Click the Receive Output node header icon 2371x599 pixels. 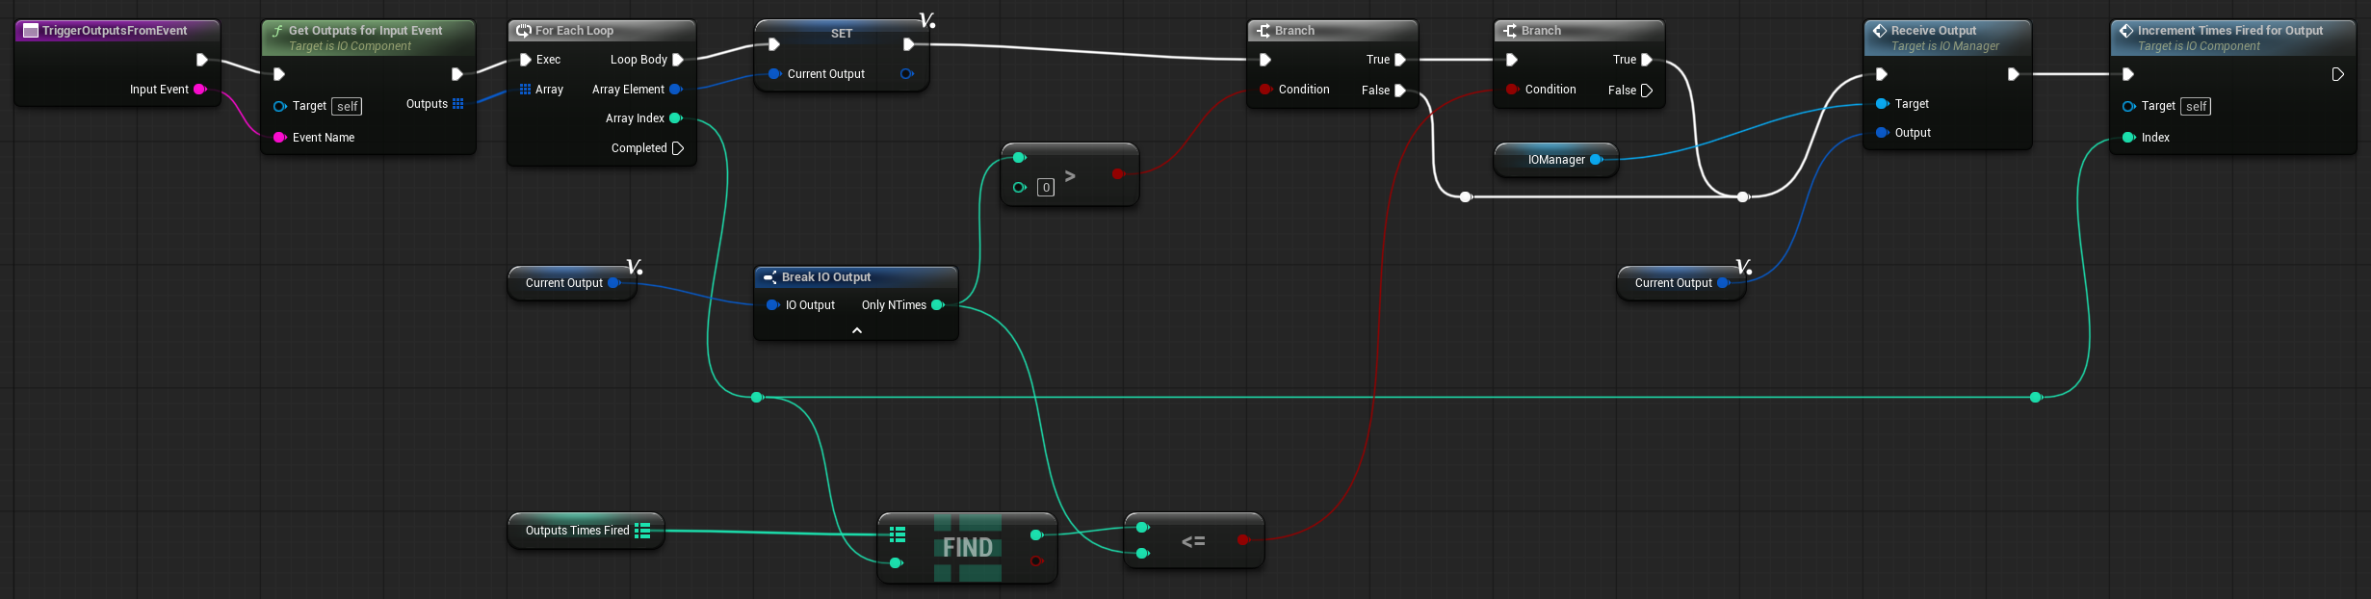coord(1879,31)
